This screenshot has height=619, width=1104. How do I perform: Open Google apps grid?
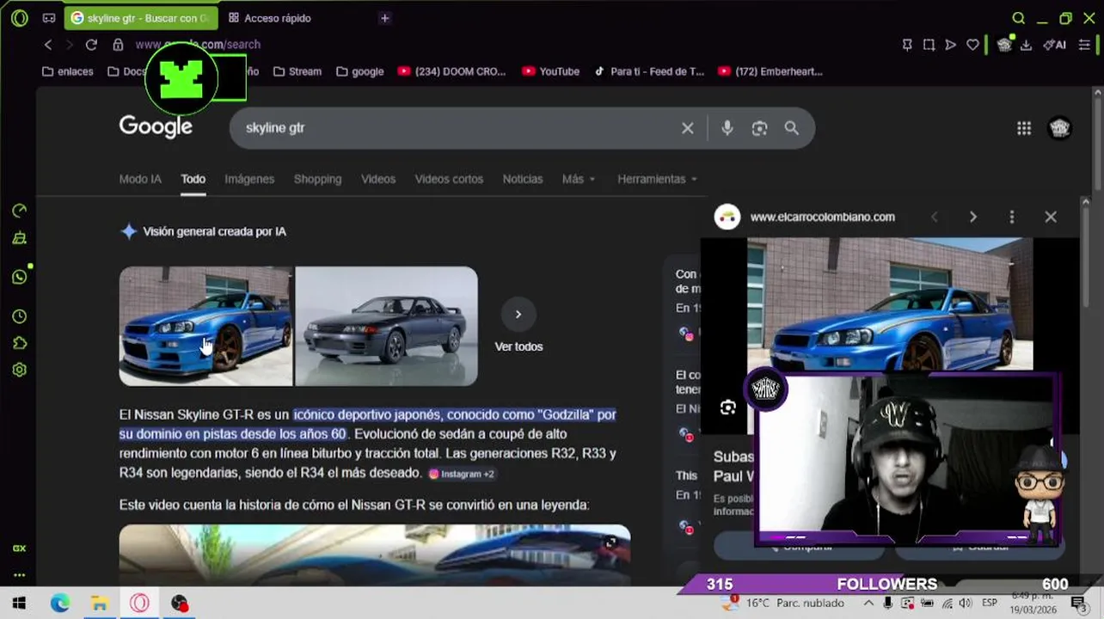pyautogui.click(x=1024, y=128)
